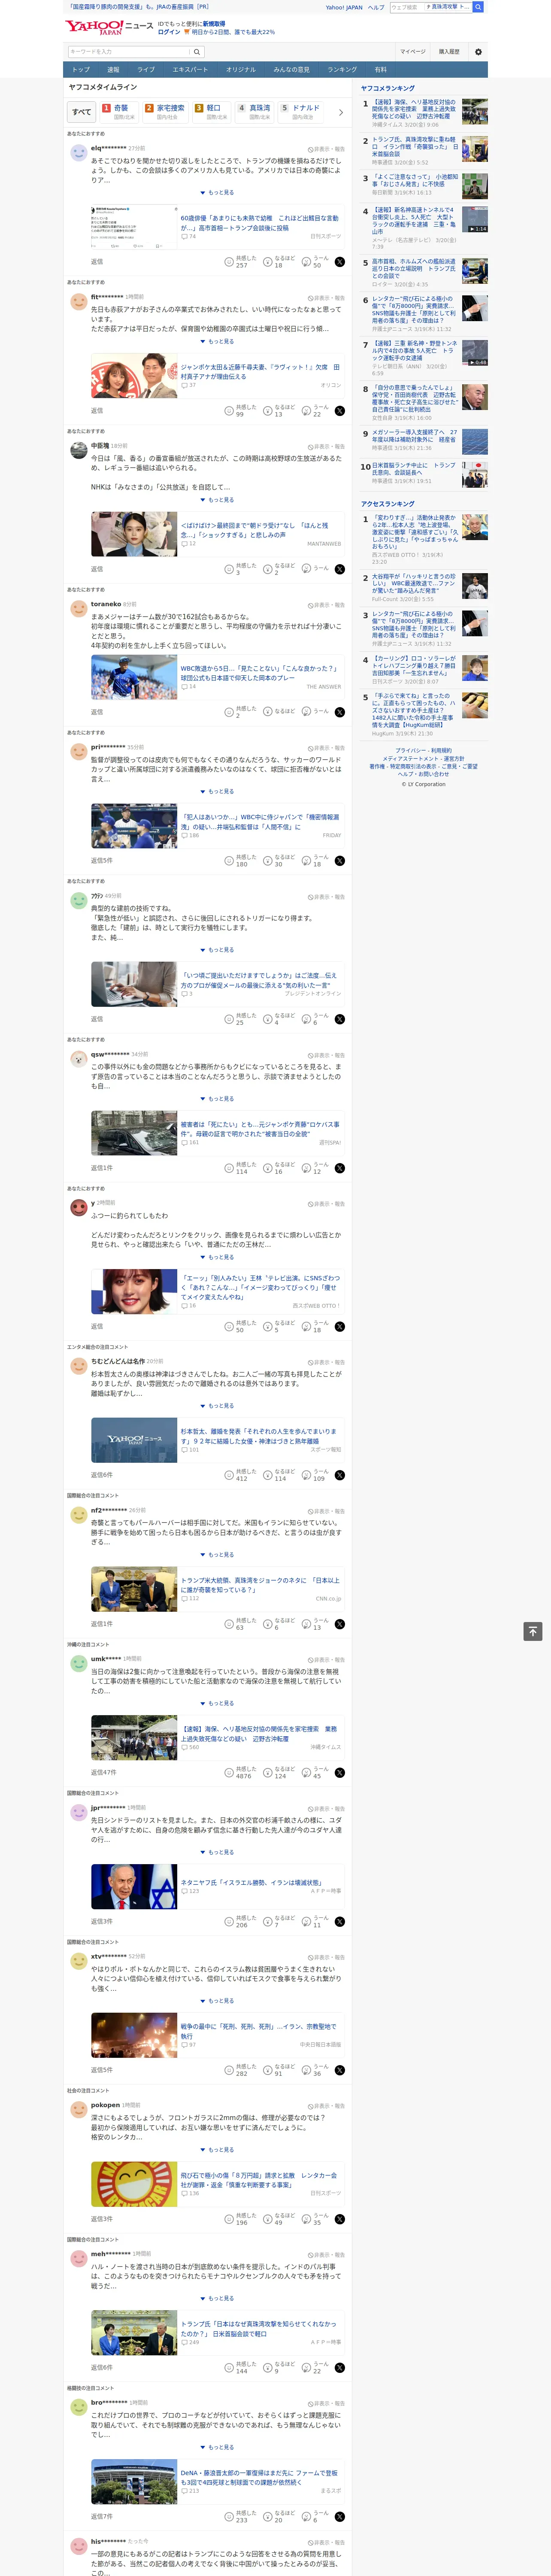This screenshot has height=2576, width=551.
Task: Share bro's comment on X
Action: (x=340, y=2517)
